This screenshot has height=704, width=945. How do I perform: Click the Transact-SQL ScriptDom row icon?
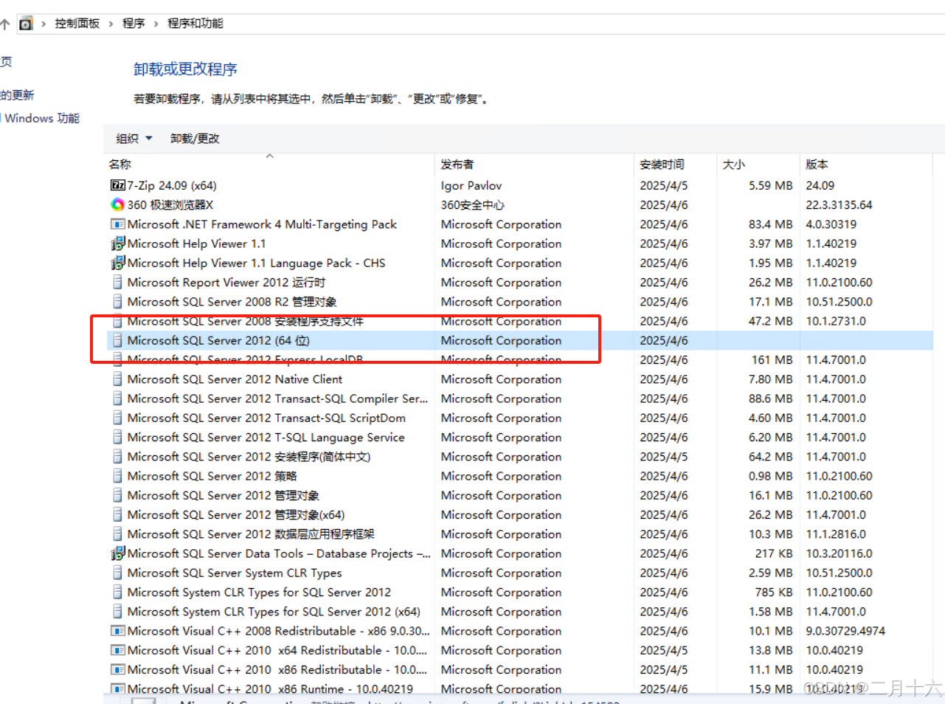pyautogui.click(x=117, y=418)
